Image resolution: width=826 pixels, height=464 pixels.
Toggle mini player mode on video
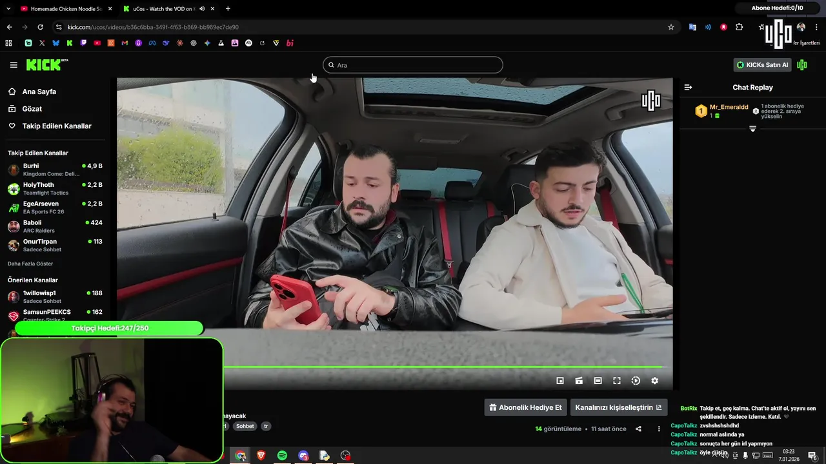pyautogui.click(x=560, y=381)
